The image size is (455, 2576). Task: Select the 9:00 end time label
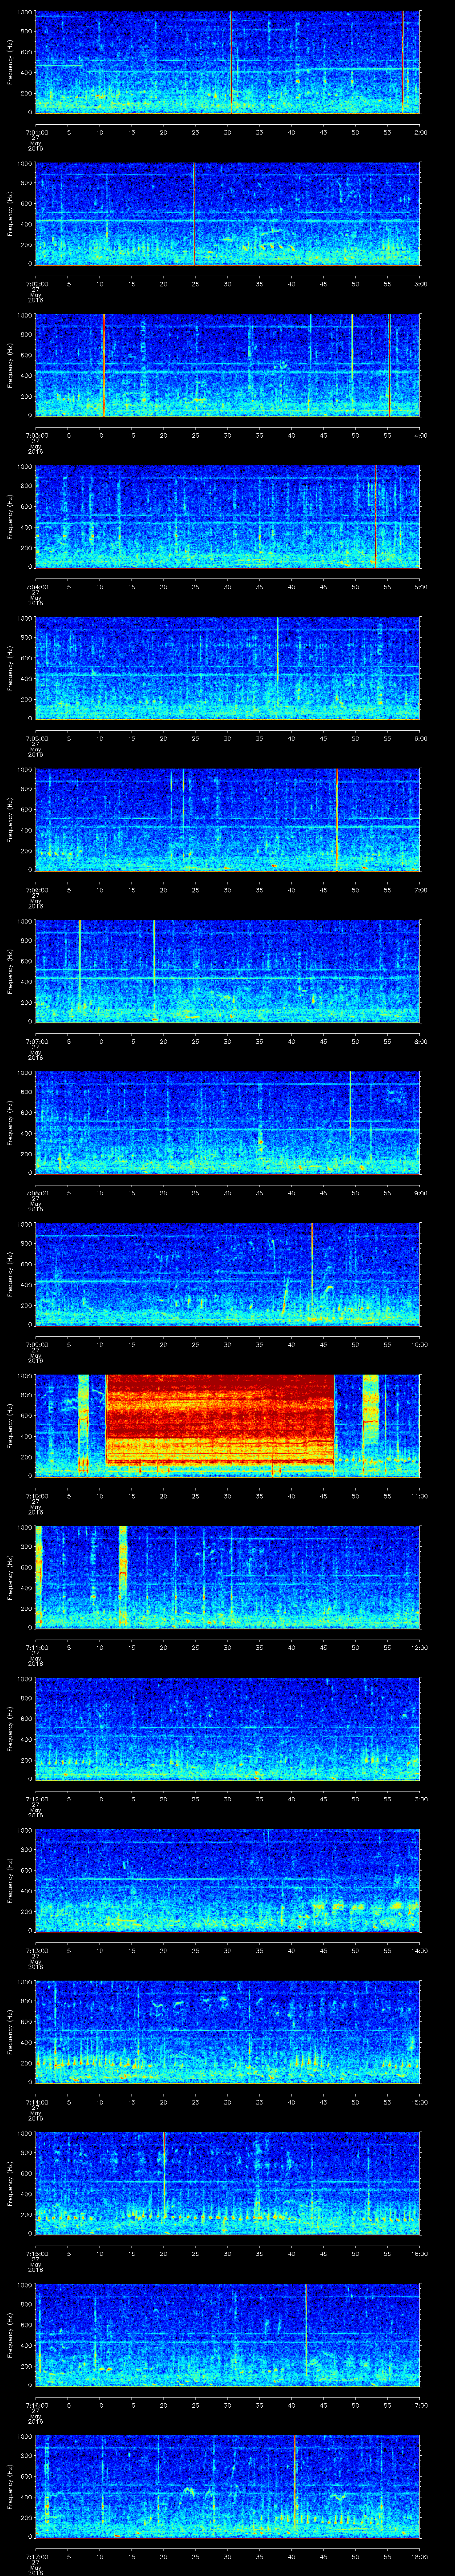420,1192
